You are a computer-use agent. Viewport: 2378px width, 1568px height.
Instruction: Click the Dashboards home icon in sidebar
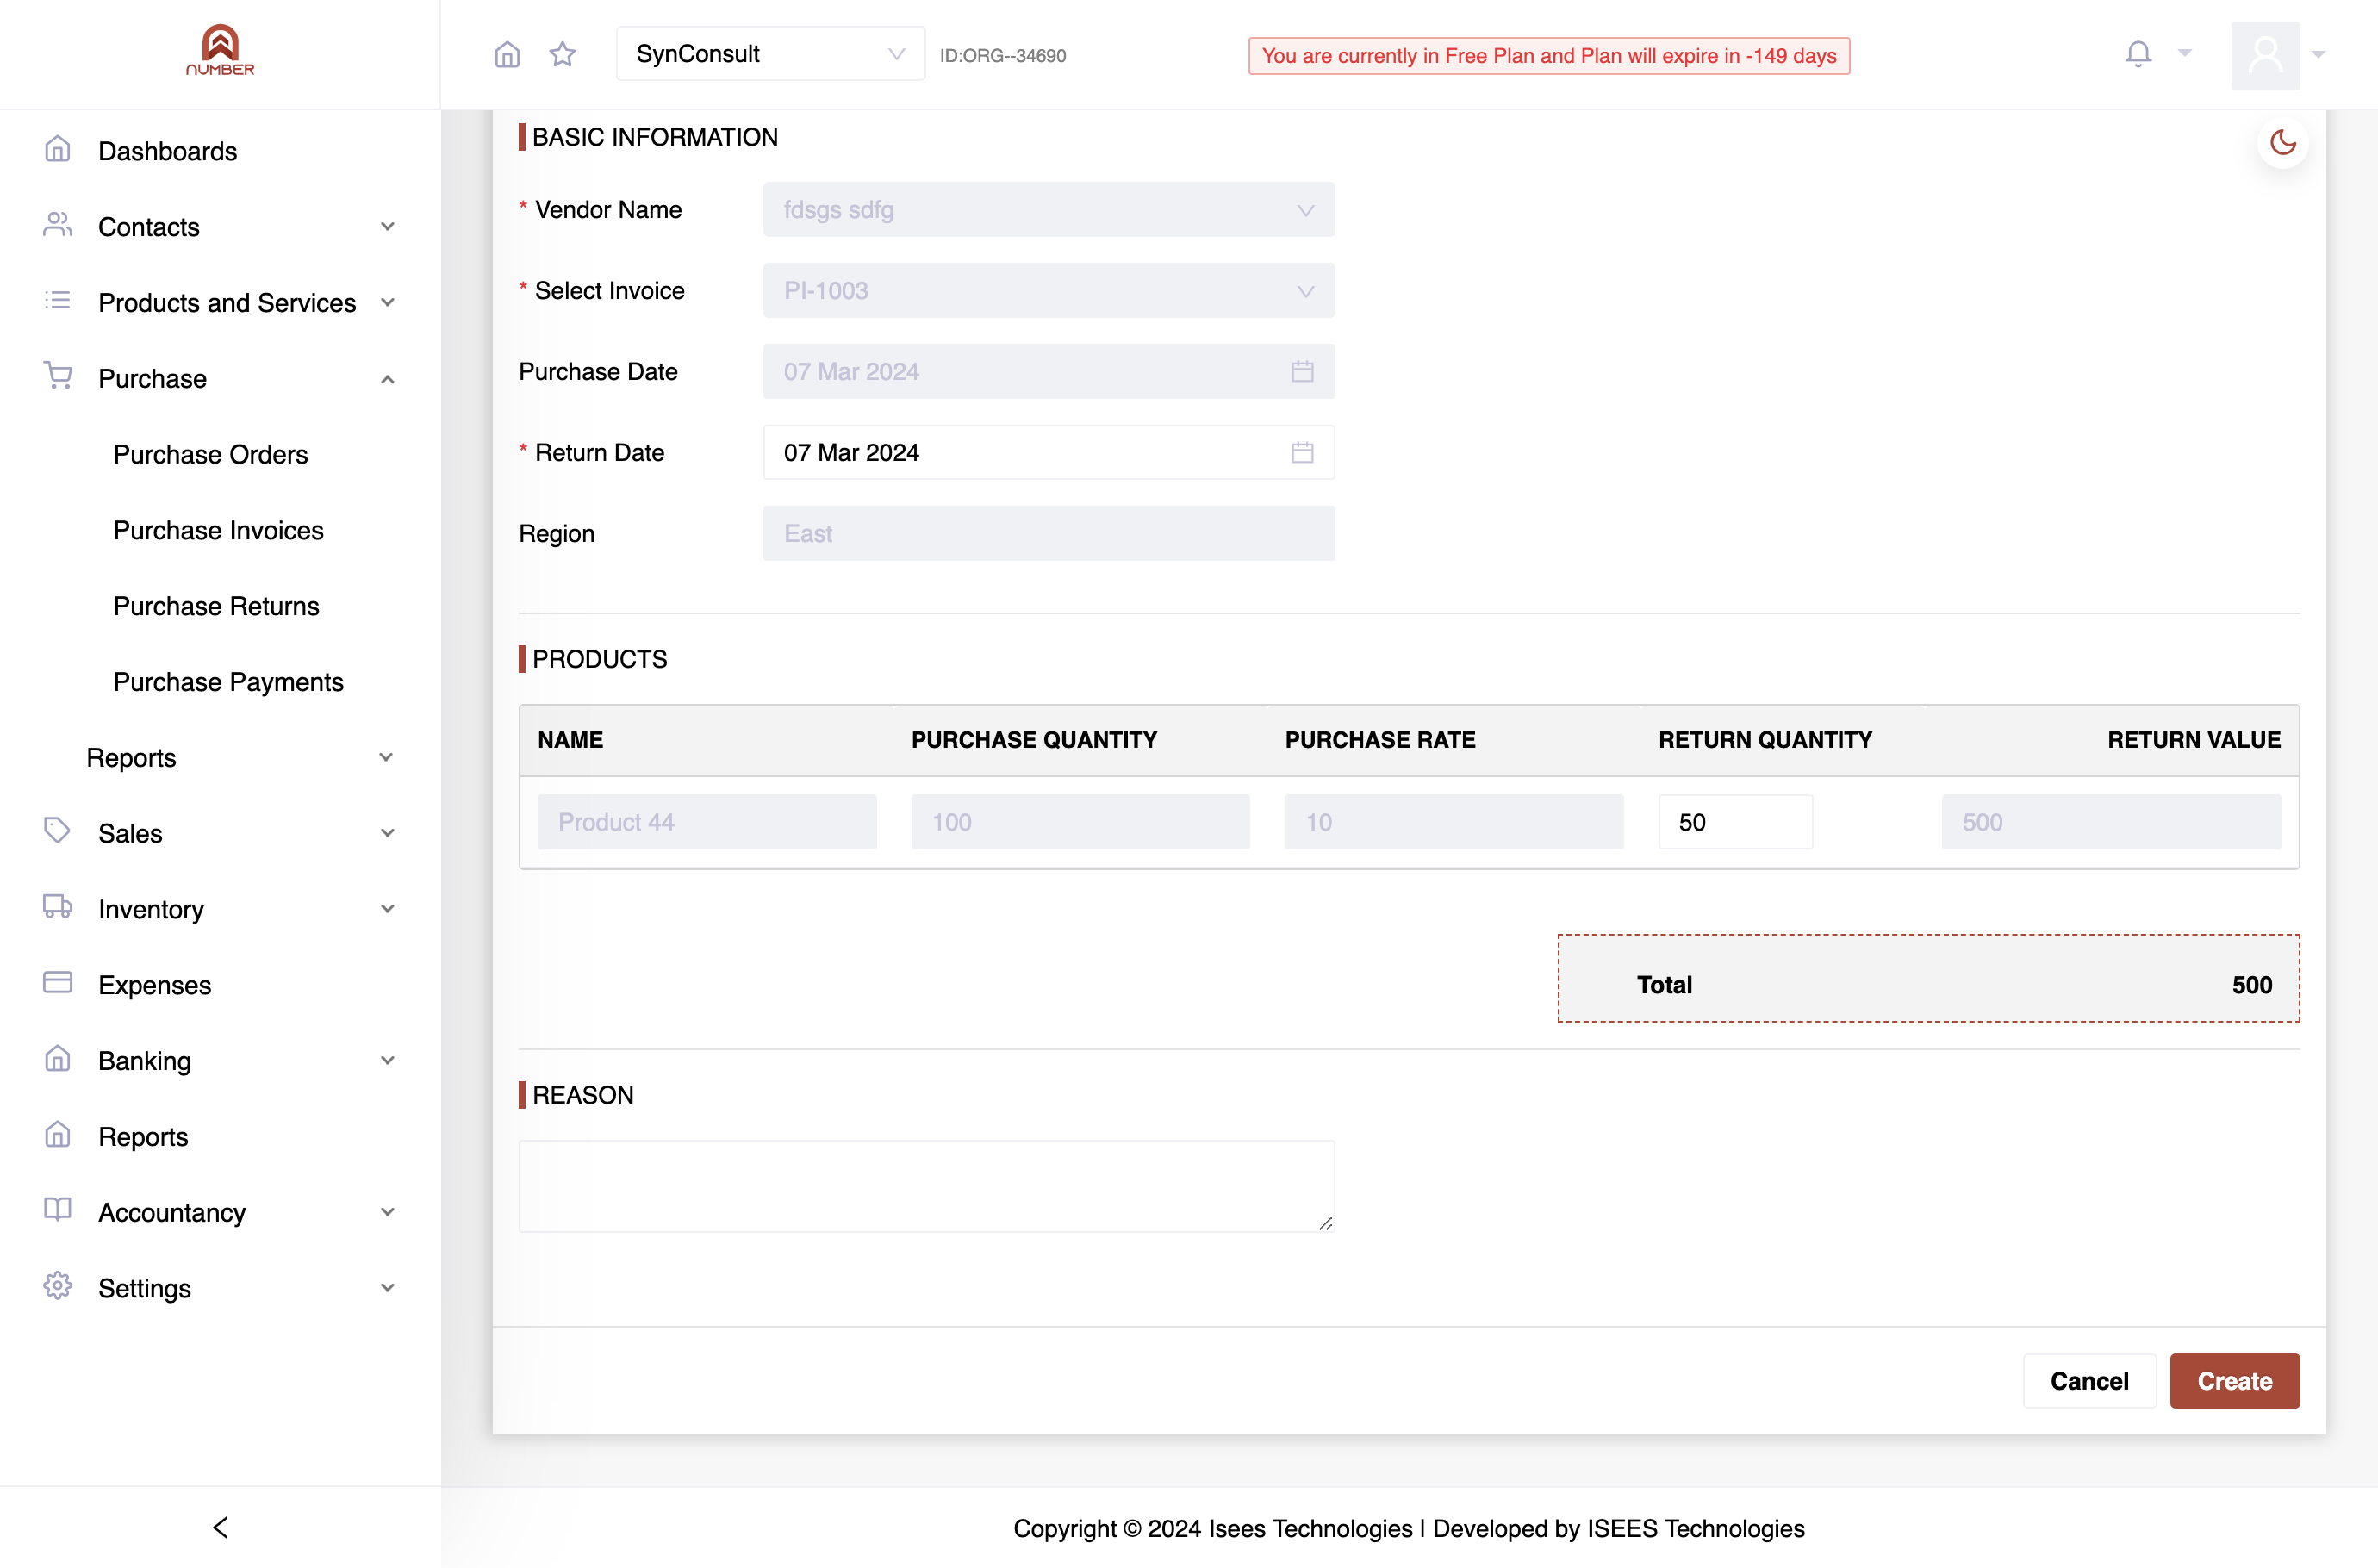click(x=58, y=150)
